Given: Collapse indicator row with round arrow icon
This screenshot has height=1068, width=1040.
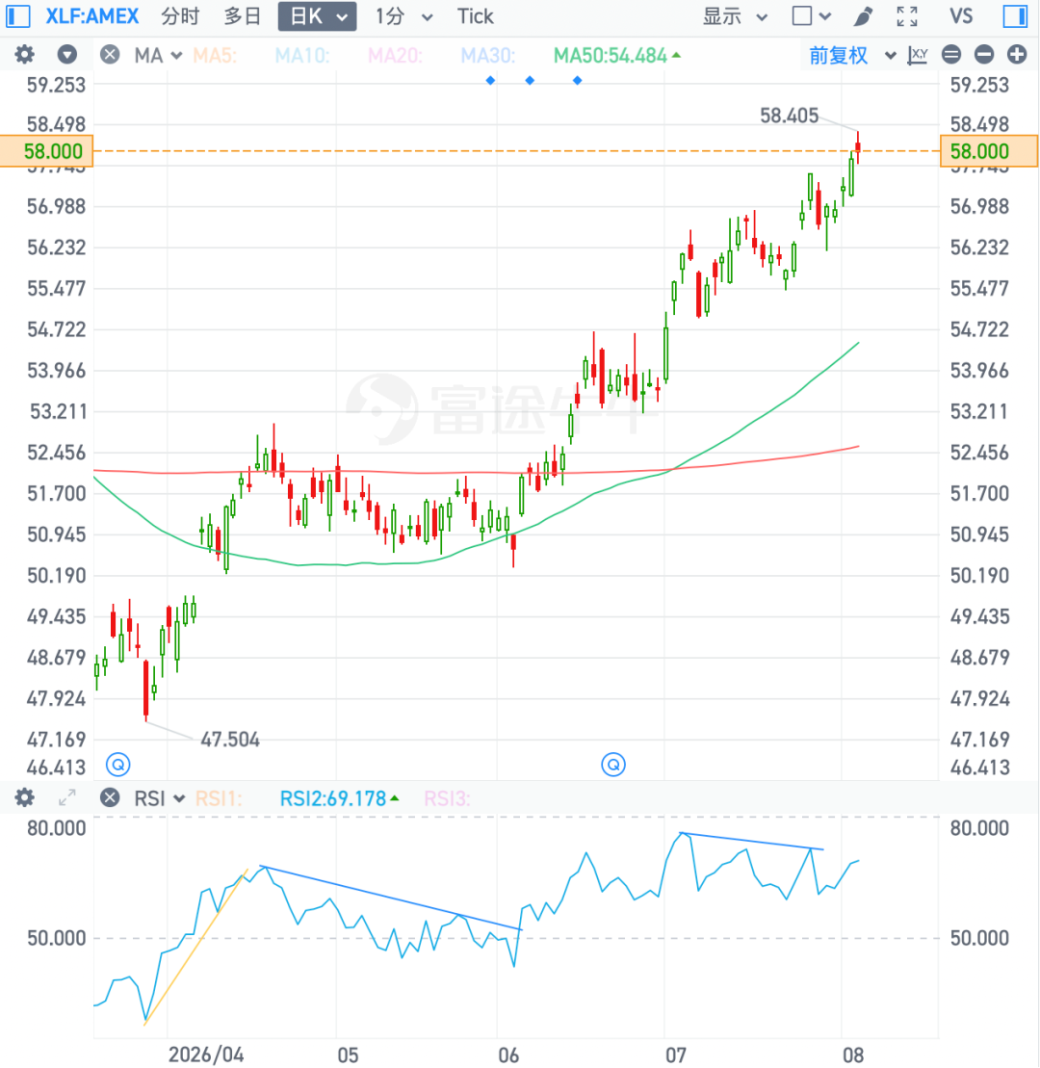Looking at the screenshot, I should 66,55.
